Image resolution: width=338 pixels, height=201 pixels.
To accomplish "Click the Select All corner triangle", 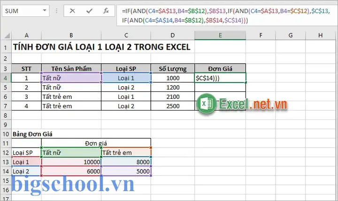I will point(7,36).
